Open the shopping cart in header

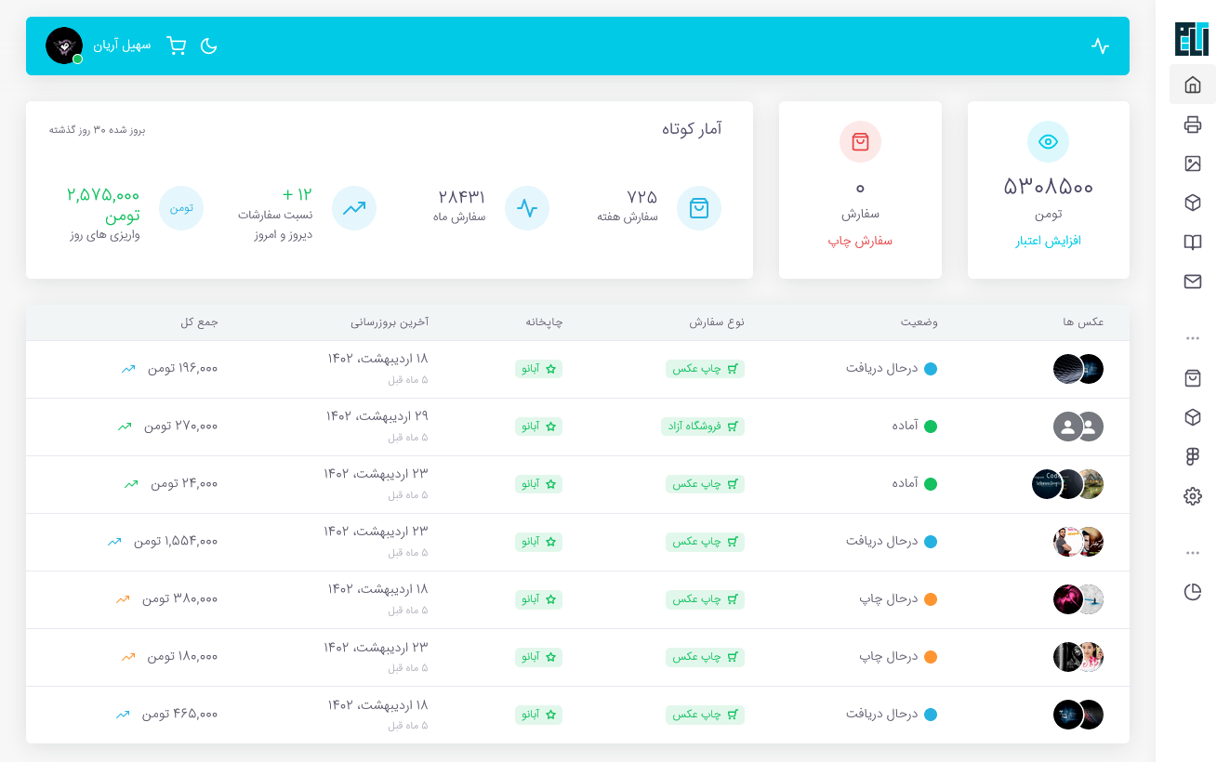point(177,46)
